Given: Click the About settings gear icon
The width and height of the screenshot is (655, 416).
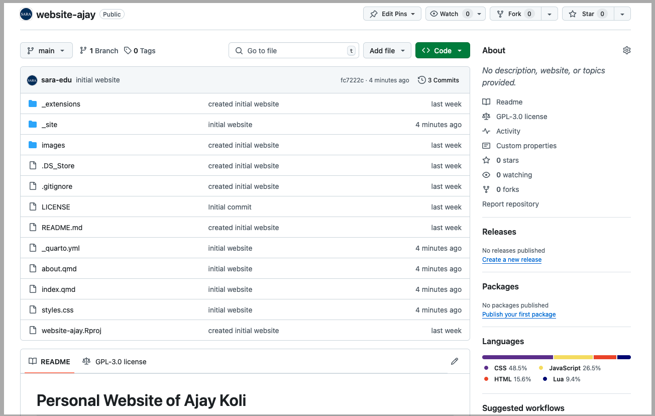Looking at the screenshot, I should (x=626, y=50).
